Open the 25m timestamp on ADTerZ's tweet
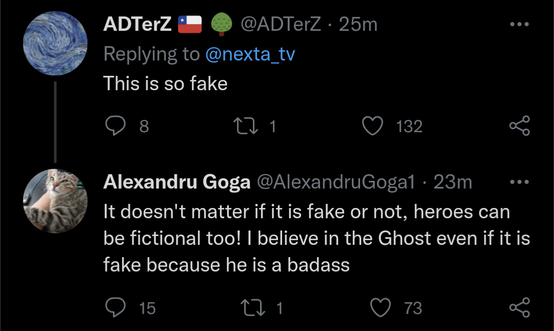This screenshot has width=554, height=331. pyautogui.click(x=358, y=24)
